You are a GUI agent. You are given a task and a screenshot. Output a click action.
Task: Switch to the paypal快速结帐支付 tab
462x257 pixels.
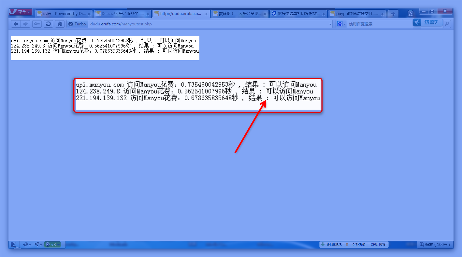[357, 14]
